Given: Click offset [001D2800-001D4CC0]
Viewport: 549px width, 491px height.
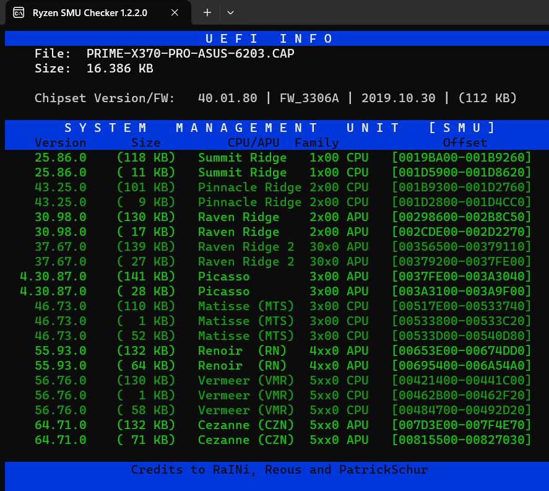Looking at the screenshot, I should [462, 202].
